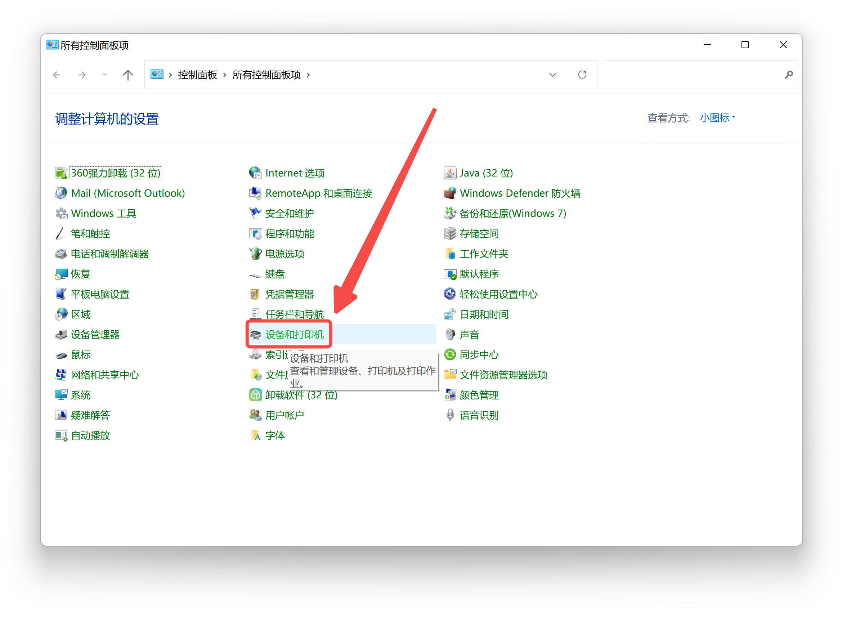This screenshot has width=847, height=630.
Task: Open the 疑难解答 icon
Action: coord(61,415)
